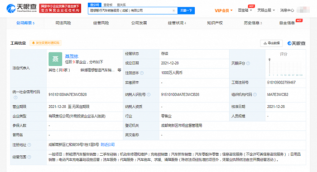317x172 pixels.
Task: Switch to the 经营状况 tab
Action: pyautogui.click(x=177, y=23)
